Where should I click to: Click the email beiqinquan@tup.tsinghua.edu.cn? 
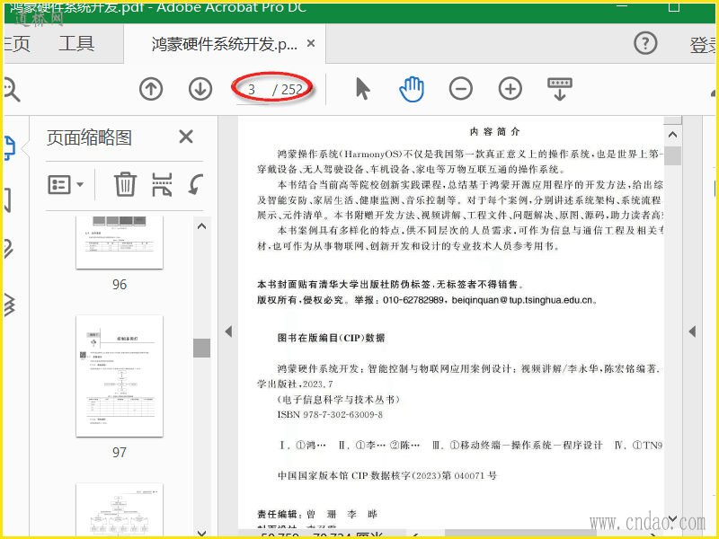pos(522,300)
